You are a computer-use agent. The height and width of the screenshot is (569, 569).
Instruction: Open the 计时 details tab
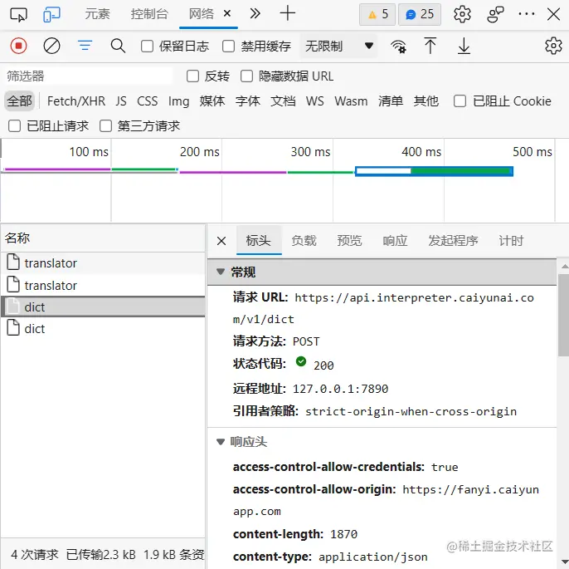point(511,241)
